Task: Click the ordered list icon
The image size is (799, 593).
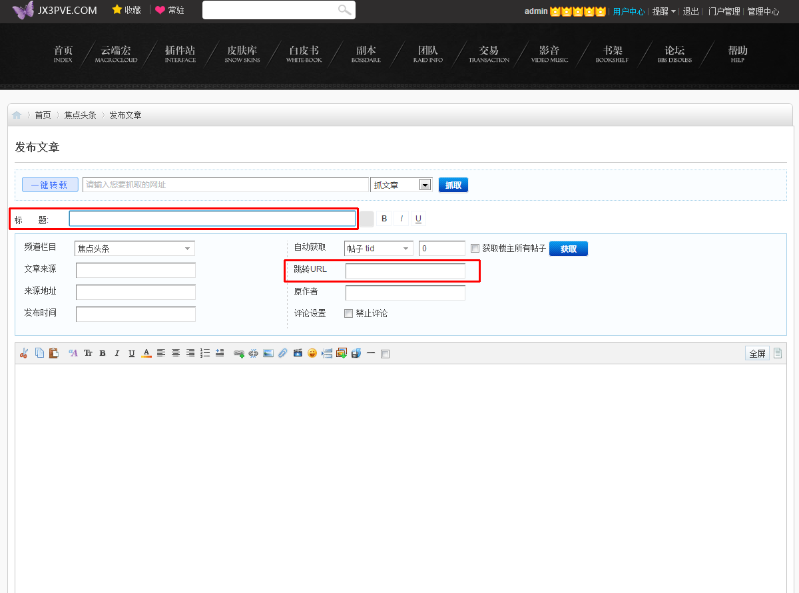Action: [205, 353]
